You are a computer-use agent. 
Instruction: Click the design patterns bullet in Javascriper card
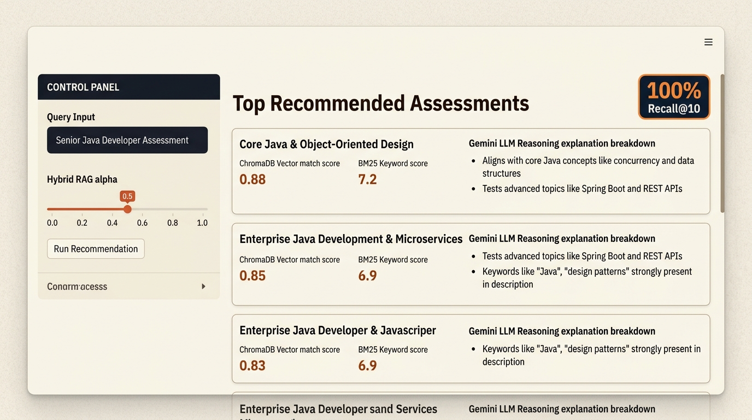point(591,355)
